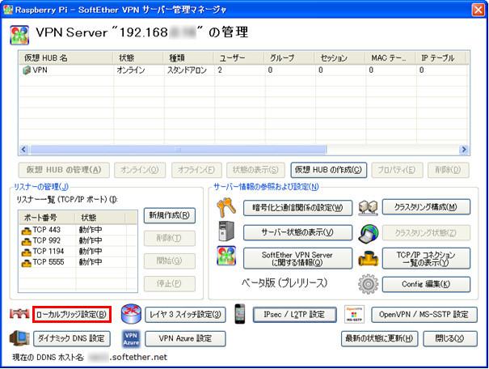Click the TCP 1194 listener icon
Image resolution: width=489 pixels, height=369 pixels.
tap(27, 252)
